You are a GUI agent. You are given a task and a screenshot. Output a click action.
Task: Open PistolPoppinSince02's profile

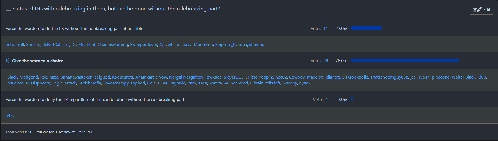click(267, 77)
